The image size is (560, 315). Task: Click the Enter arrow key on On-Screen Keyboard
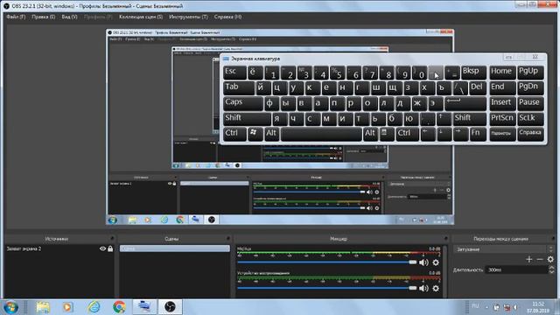tap(465, 103)
